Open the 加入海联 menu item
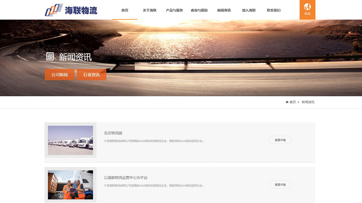Screen dimensions: 362x203 point(249,10)
